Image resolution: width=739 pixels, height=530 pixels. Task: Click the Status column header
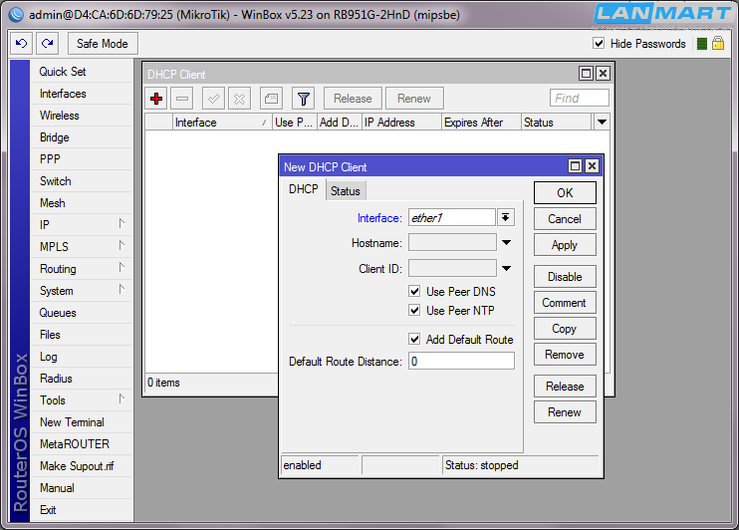pyautogui.click(x=557, y=123)
